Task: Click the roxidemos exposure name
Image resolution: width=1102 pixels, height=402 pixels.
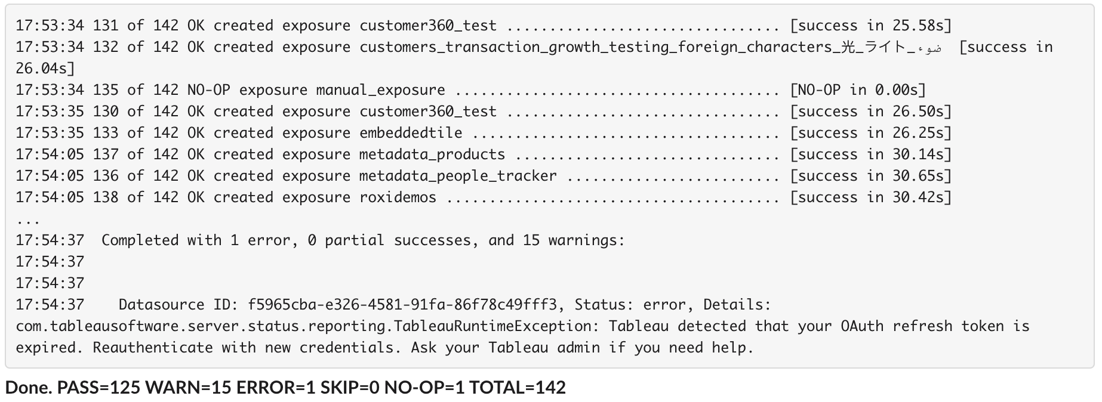Action: (x=398, y=197)
